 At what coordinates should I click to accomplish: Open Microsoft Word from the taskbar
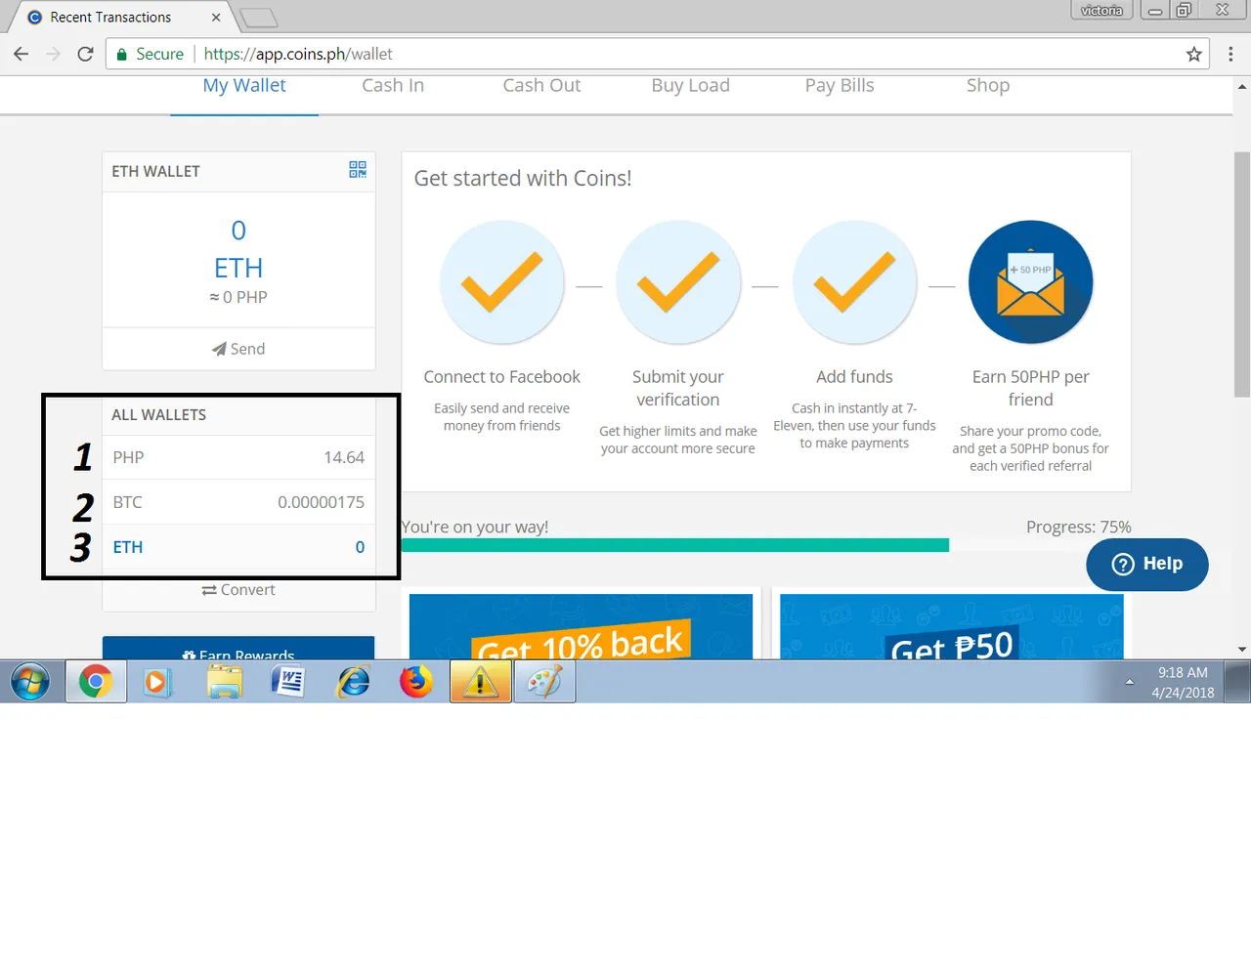click(288, 682)
